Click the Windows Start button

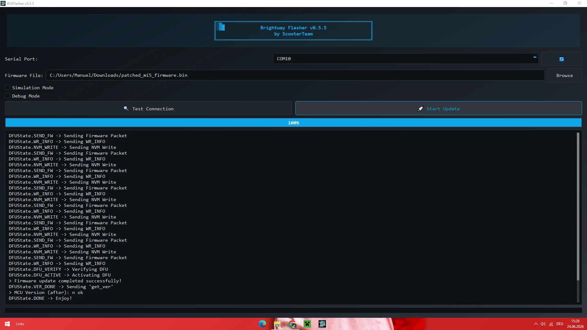(x=7, y=324)
